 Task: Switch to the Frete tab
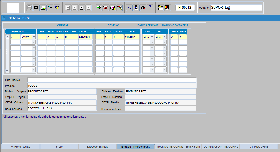pyautogui.click(x=59, y=147)
